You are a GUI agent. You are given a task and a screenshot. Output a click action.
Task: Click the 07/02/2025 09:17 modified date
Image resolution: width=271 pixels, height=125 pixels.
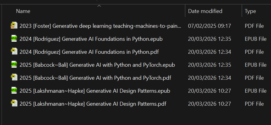(x=209, y=26)
